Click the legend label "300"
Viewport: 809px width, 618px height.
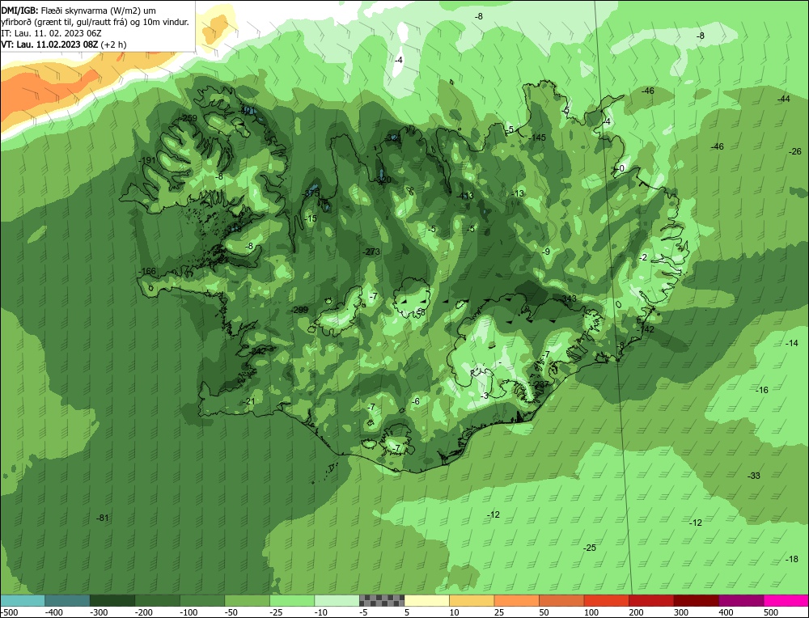point(681,612)
